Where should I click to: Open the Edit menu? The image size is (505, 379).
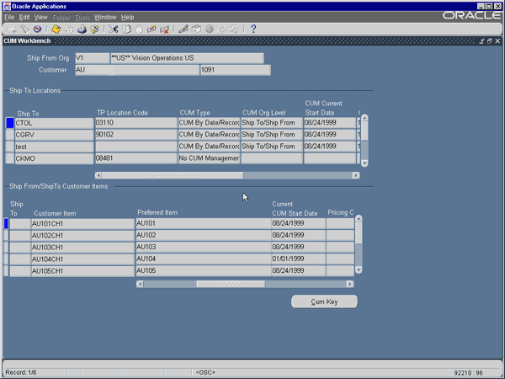tap(24, 17)
